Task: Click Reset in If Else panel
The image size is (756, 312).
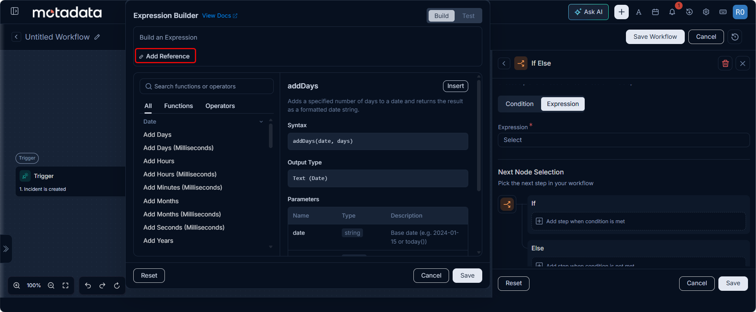Action: (x=513, y=283)
